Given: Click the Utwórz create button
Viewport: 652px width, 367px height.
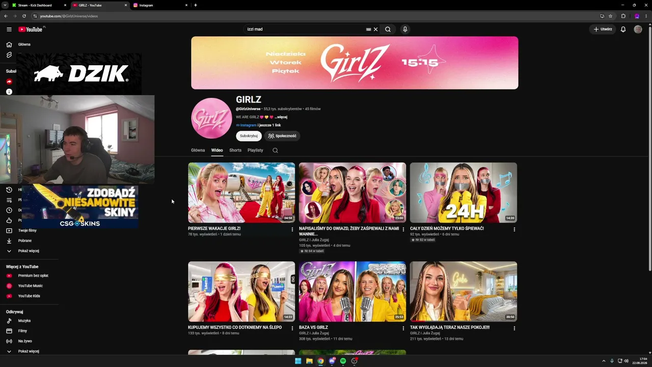Looking at the screenshot, I should (x=603, y=30).
